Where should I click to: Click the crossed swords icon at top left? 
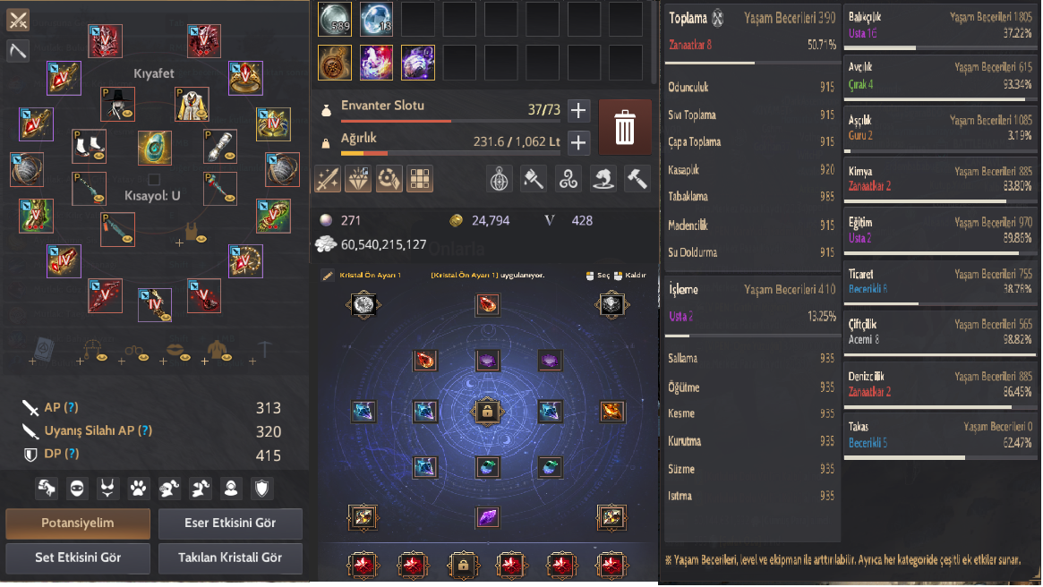[18, 20]
